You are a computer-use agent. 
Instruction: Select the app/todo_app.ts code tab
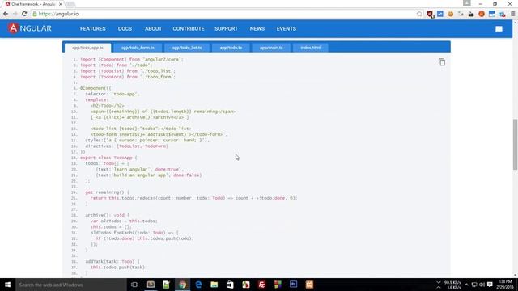pos(88,48)
